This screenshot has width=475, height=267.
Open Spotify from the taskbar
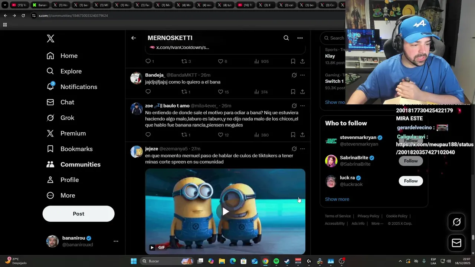pyautogui.click(x=276, y=261)
